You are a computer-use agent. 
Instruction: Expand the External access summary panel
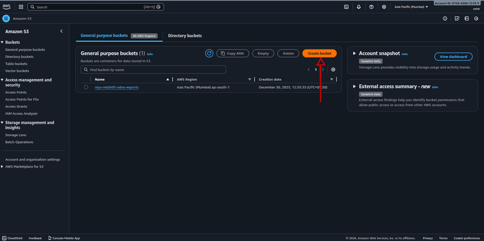click(355, 86)
